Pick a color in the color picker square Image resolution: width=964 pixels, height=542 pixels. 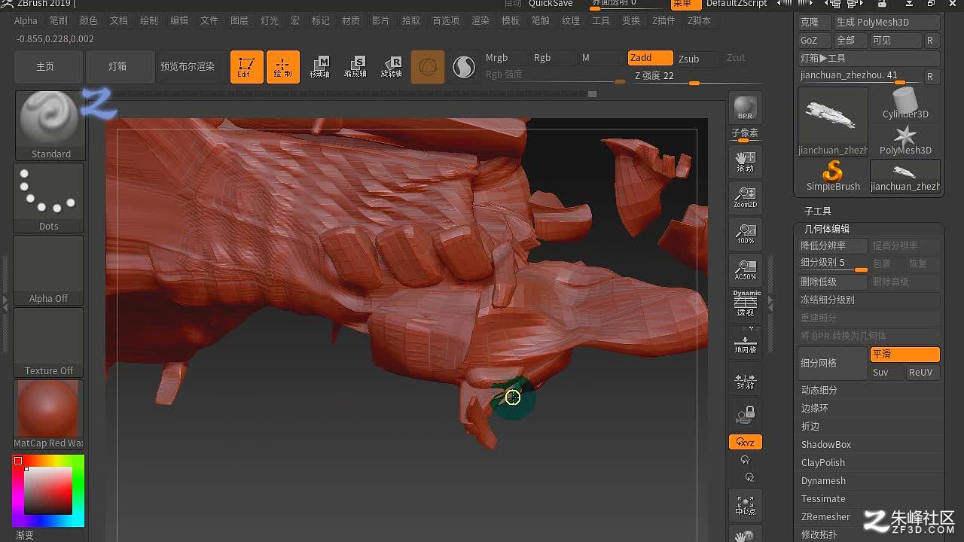tap(48, 490)
